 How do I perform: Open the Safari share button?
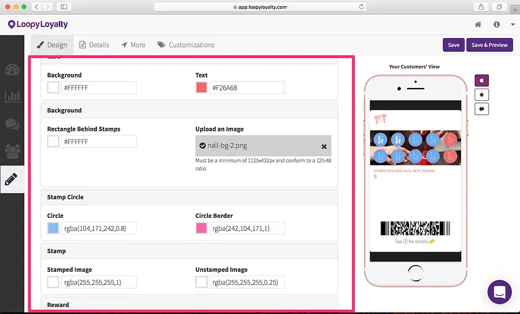tap(481, 7)
